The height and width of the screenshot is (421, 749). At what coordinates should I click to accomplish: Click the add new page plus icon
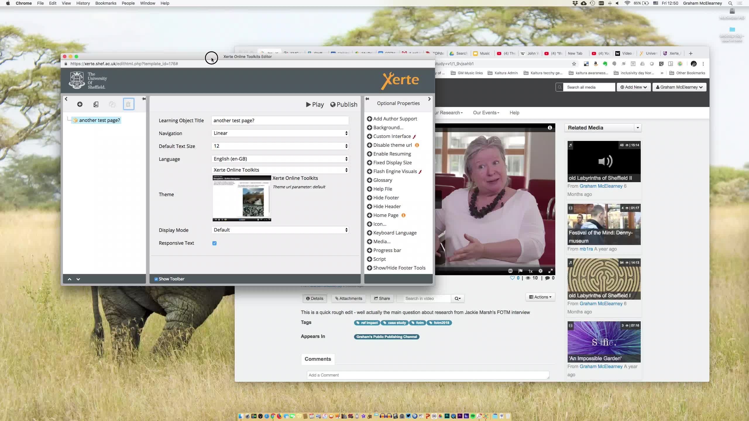[x=80, y=104]
